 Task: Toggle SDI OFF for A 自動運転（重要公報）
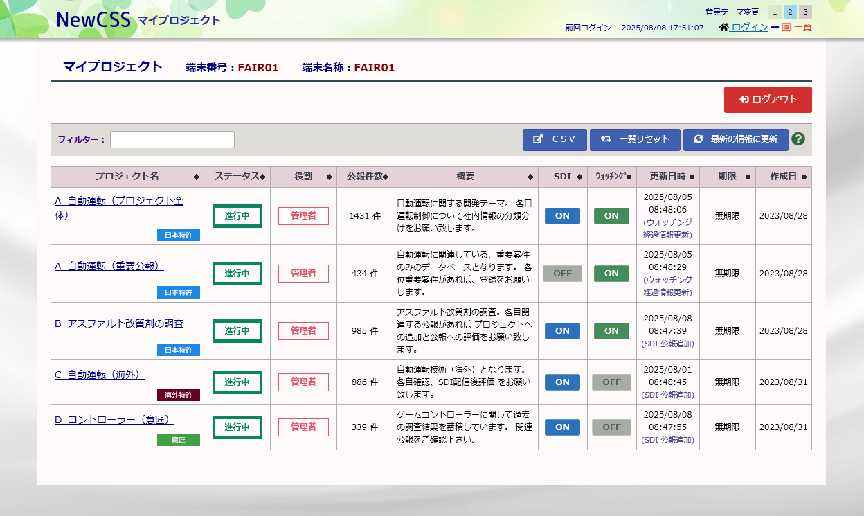coord(562,274)
